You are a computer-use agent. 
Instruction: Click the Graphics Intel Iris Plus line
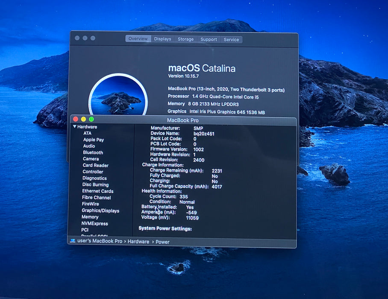tap(216, 112)
